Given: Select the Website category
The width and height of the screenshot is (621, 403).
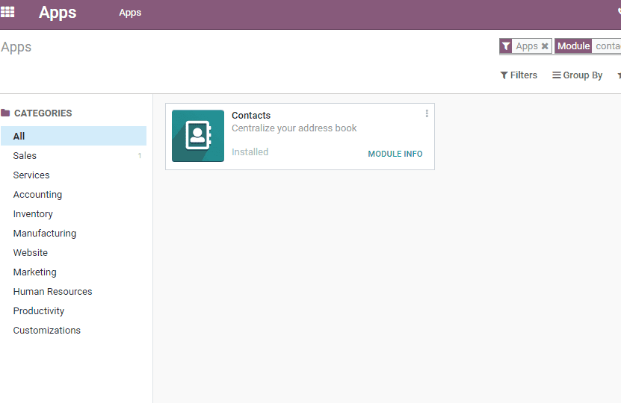Looking at the screenshot, I should click(x=74, y=252).
